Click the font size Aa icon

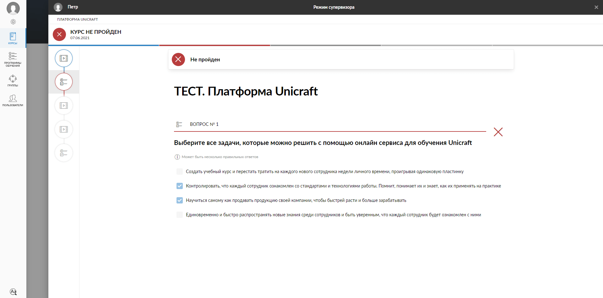tap(13, 291)
